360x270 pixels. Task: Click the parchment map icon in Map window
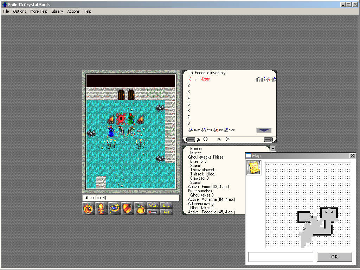pos(254,168)
